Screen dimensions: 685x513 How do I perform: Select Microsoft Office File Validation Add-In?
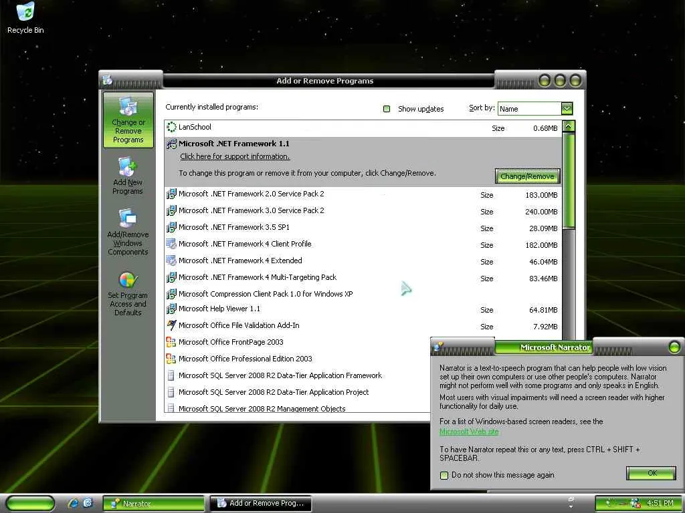(x=363, y=325)
